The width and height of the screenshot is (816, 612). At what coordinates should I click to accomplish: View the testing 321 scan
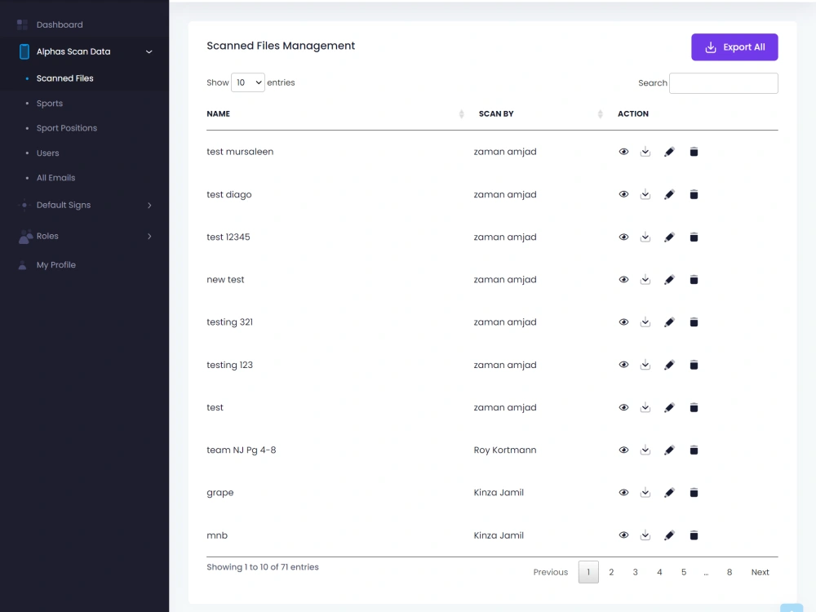coord(623,322)
